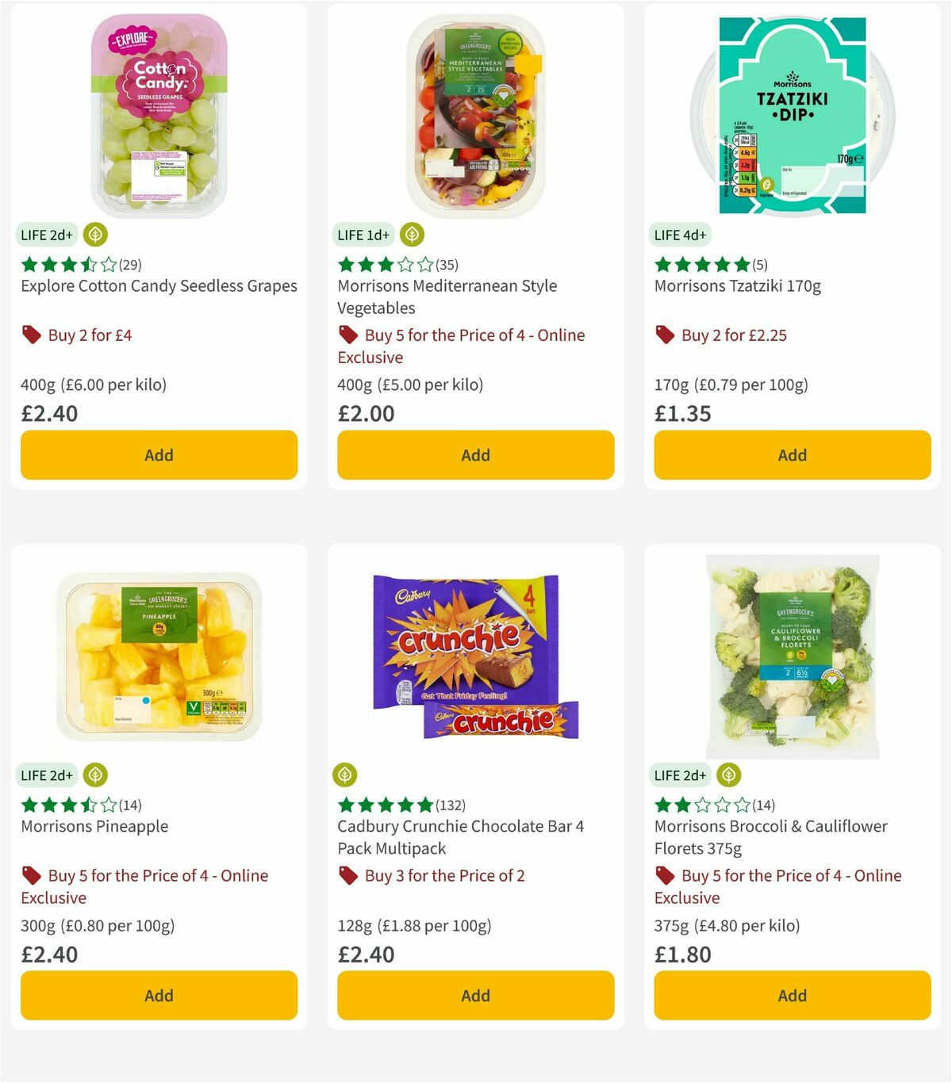Screen dimensions: 952x1083
Task: Toggle the LIFE 2d+ badge on Cotton Candy Grapes
Action: [x=47, y=235]
